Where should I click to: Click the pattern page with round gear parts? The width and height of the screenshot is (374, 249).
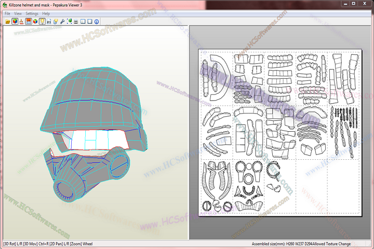pyautogui.click(x=248, y=186)
